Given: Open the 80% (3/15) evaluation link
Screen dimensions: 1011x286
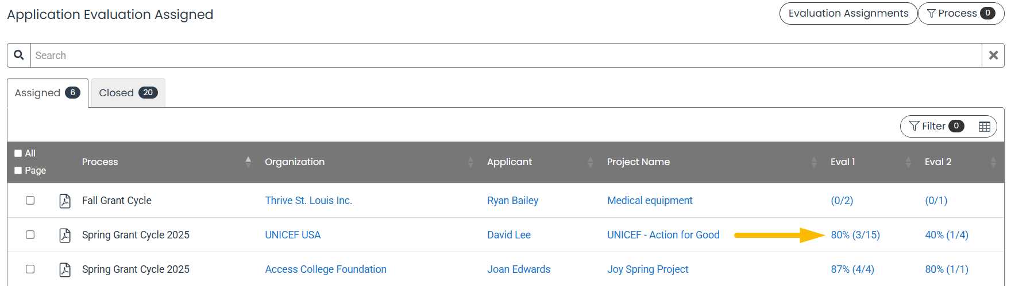Looking at the screenshot, I should coord(855,235).
